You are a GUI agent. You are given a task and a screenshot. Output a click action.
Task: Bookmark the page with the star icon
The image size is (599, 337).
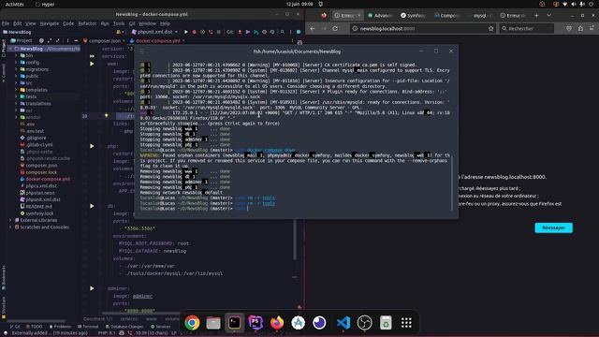coord(490,29)
